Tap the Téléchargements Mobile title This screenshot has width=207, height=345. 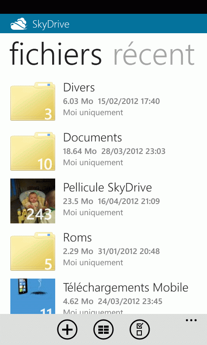click(126, 288)
